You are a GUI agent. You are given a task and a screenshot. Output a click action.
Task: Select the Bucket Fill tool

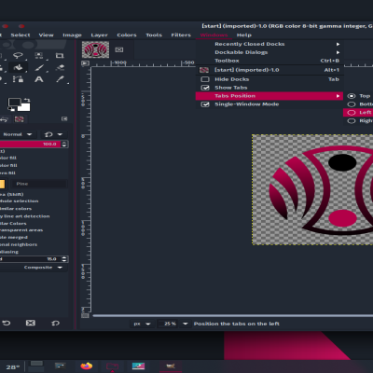[x=18, y=67]
